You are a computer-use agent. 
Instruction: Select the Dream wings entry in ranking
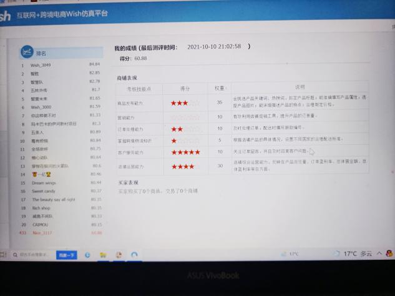point(44,183)
